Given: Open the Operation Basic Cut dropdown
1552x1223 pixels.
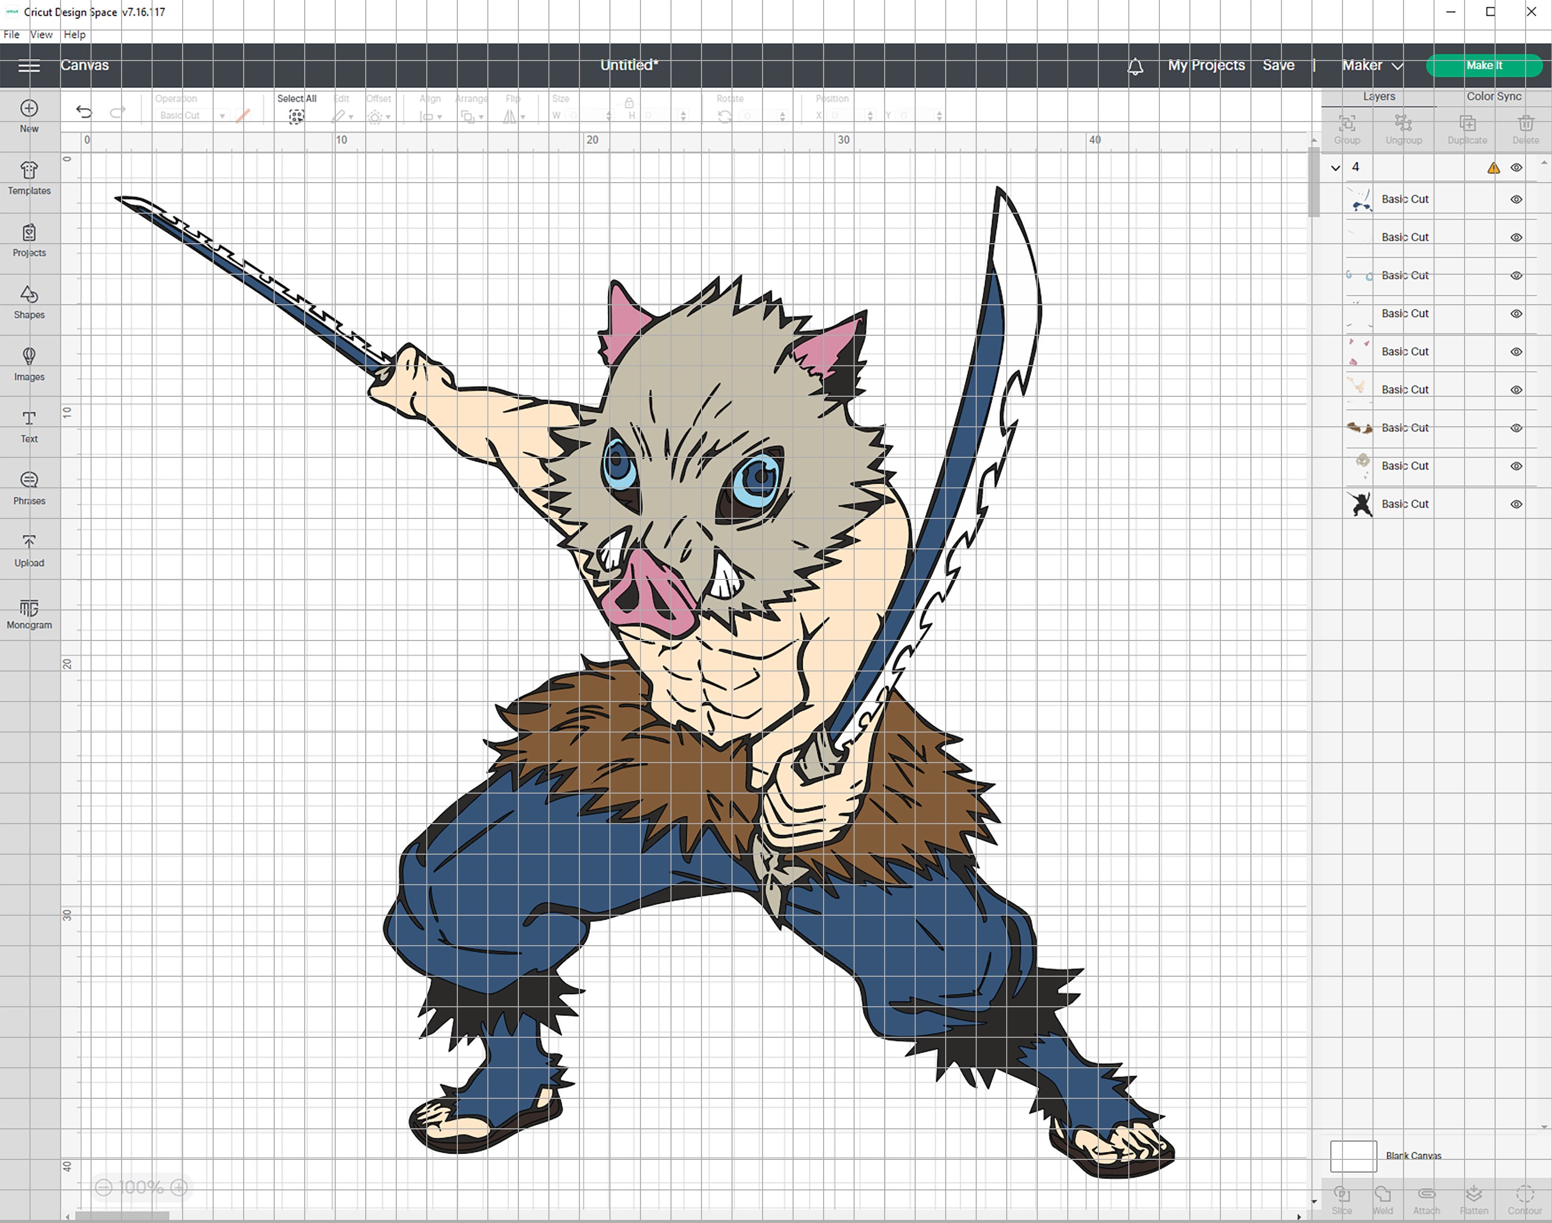Looking at the screenshot, I should (x=191, y=115).
